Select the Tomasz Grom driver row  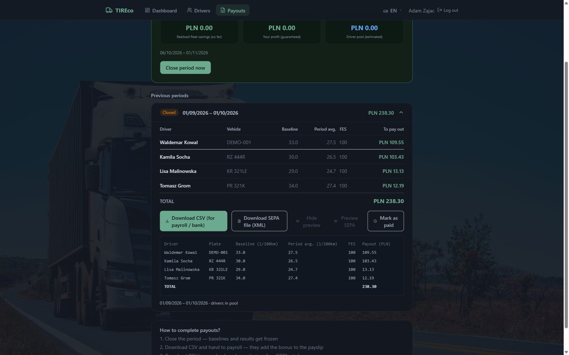[x=282, y=186]
